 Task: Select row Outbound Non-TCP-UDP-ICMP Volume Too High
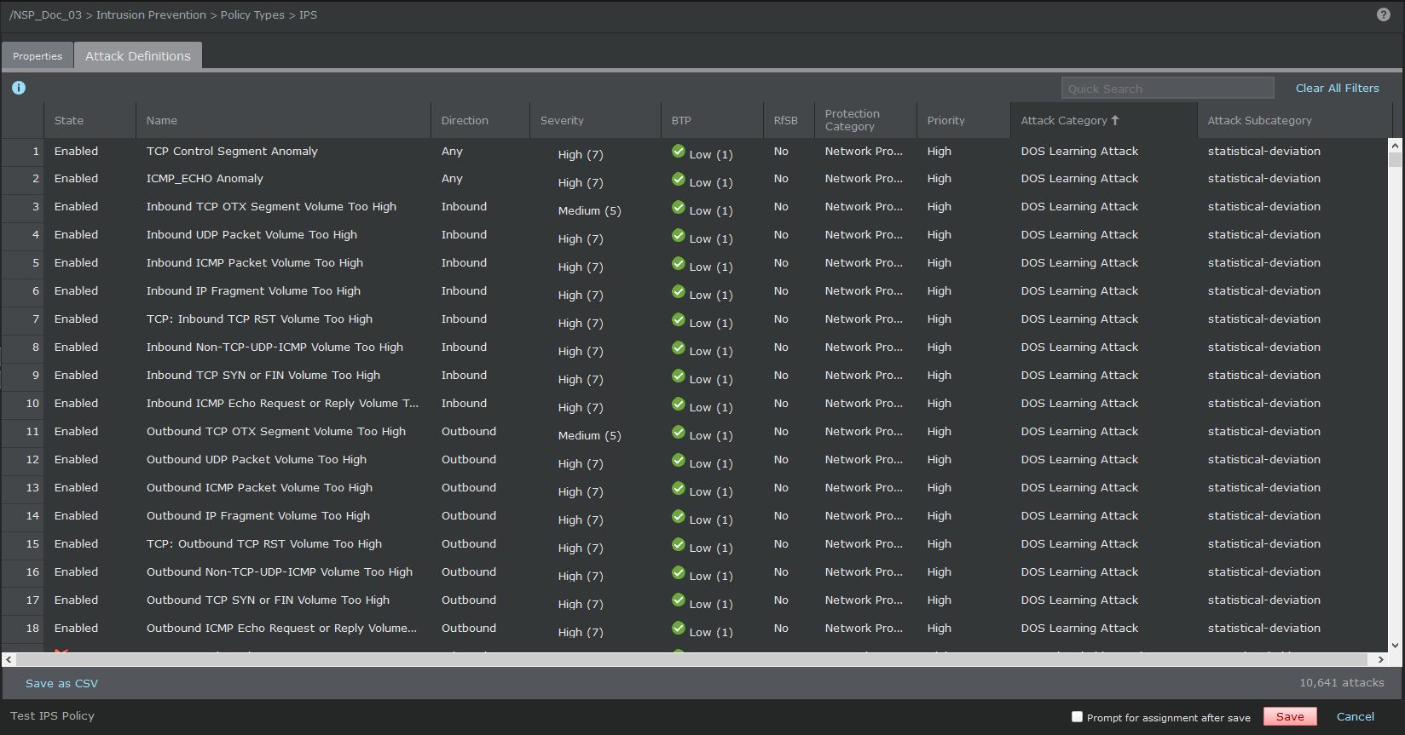[x=695, y=572]
